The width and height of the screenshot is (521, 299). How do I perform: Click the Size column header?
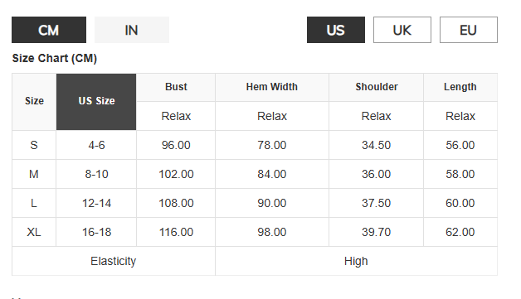(x=34, y=102)
